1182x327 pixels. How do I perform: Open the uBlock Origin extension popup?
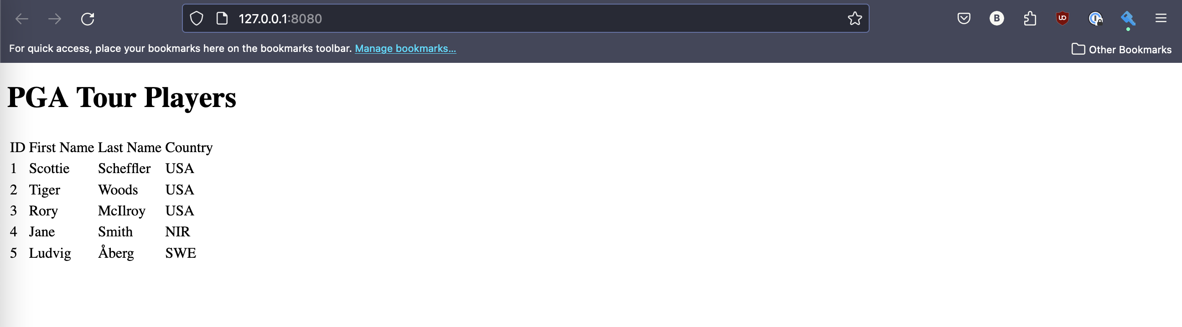click(x=1062, y=19)
